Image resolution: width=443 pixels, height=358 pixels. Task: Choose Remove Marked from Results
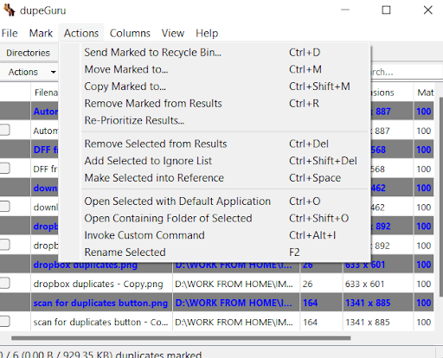point(215,104)
